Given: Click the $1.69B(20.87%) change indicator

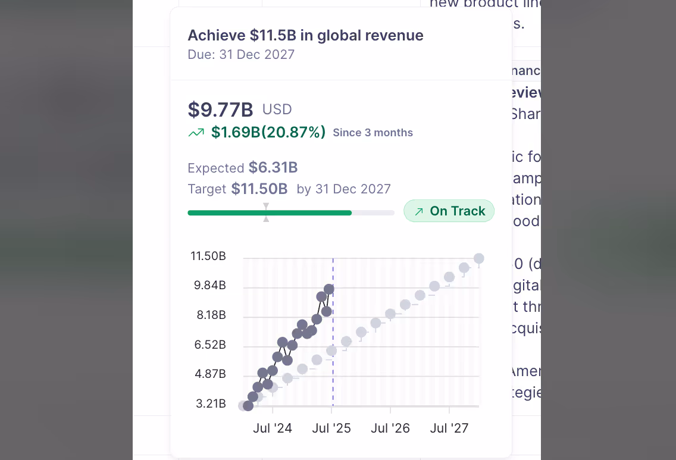Looking at the screenshot, I should [x=268, y=132].
